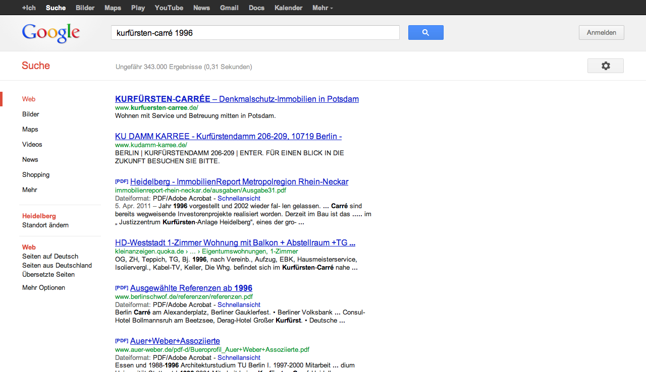Filter by Übersetzte Seiten
The image size is (646, 372).
point(48,275)
